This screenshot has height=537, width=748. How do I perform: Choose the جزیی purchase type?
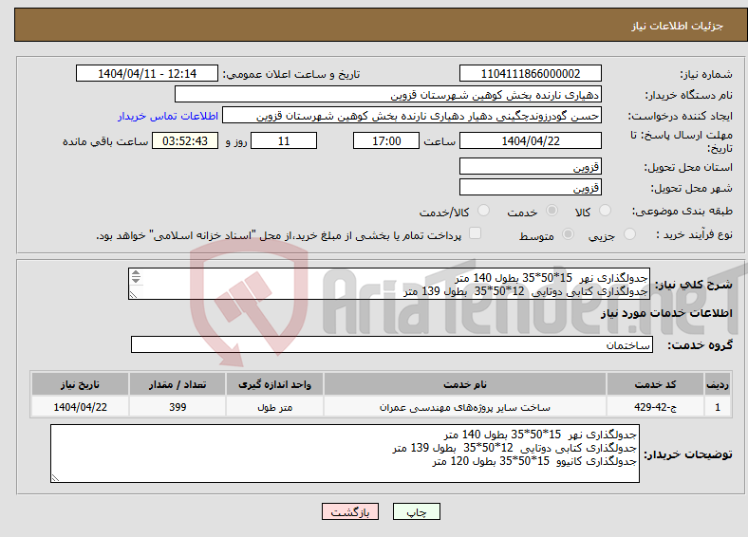click(629, 233)
